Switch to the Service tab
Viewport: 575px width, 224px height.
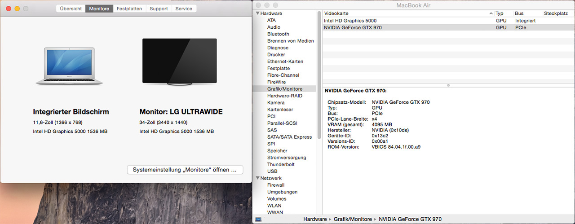pyautogui.click(x=184, y=9)
